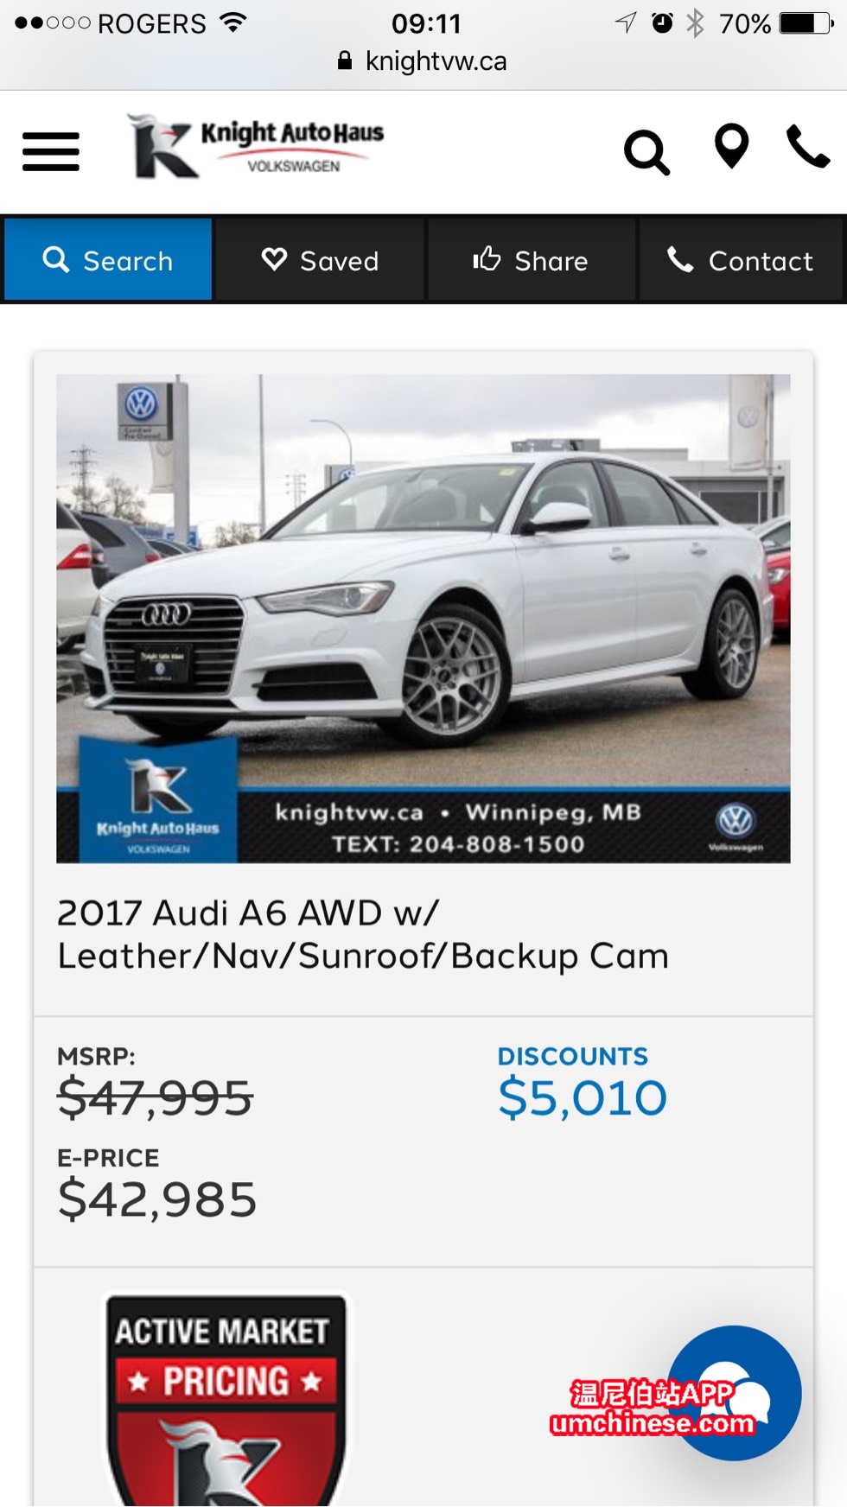Click the Knight Auto Haus logo
Image resolution: width=847 pixels, height=1507 pixels.
pyautogui.click(x=255, y=146)
